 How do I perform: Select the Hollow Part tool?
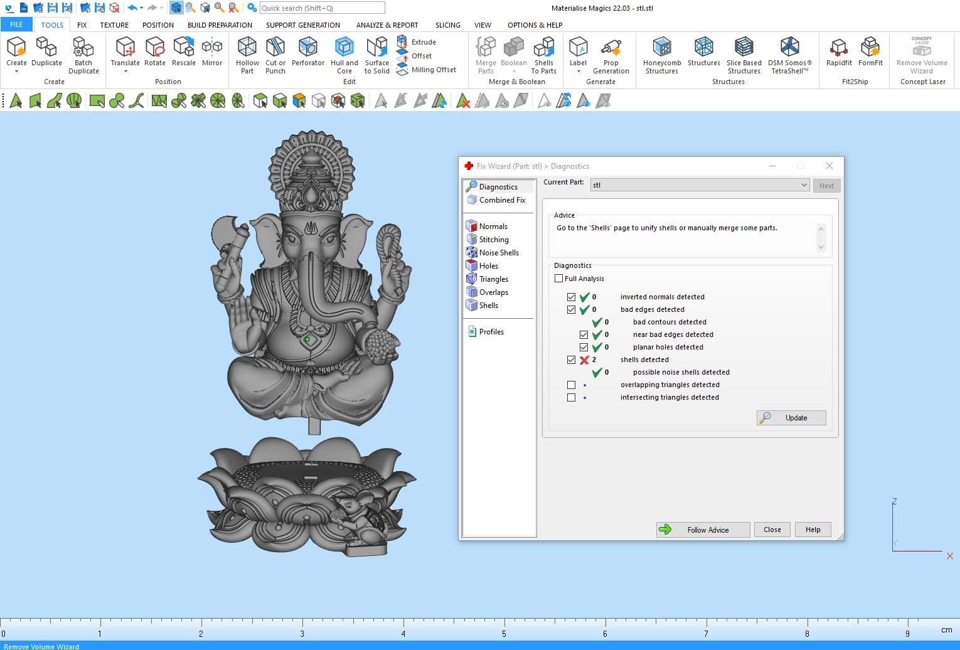[x=247, y=55]
